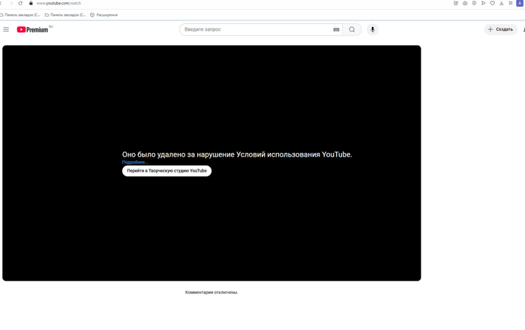Click Перейти в Творческую студию YouTube
The height and width of the screenshot is (330, 525).
(166, 171)
